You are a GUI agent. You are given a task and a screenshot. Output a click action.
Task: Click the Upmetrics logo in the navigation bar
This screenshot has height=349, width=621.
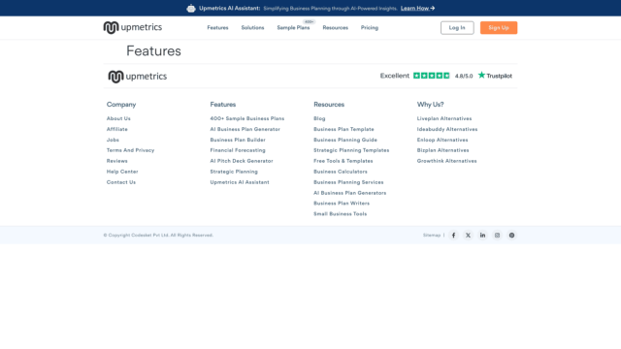click(x=133, y=27)
